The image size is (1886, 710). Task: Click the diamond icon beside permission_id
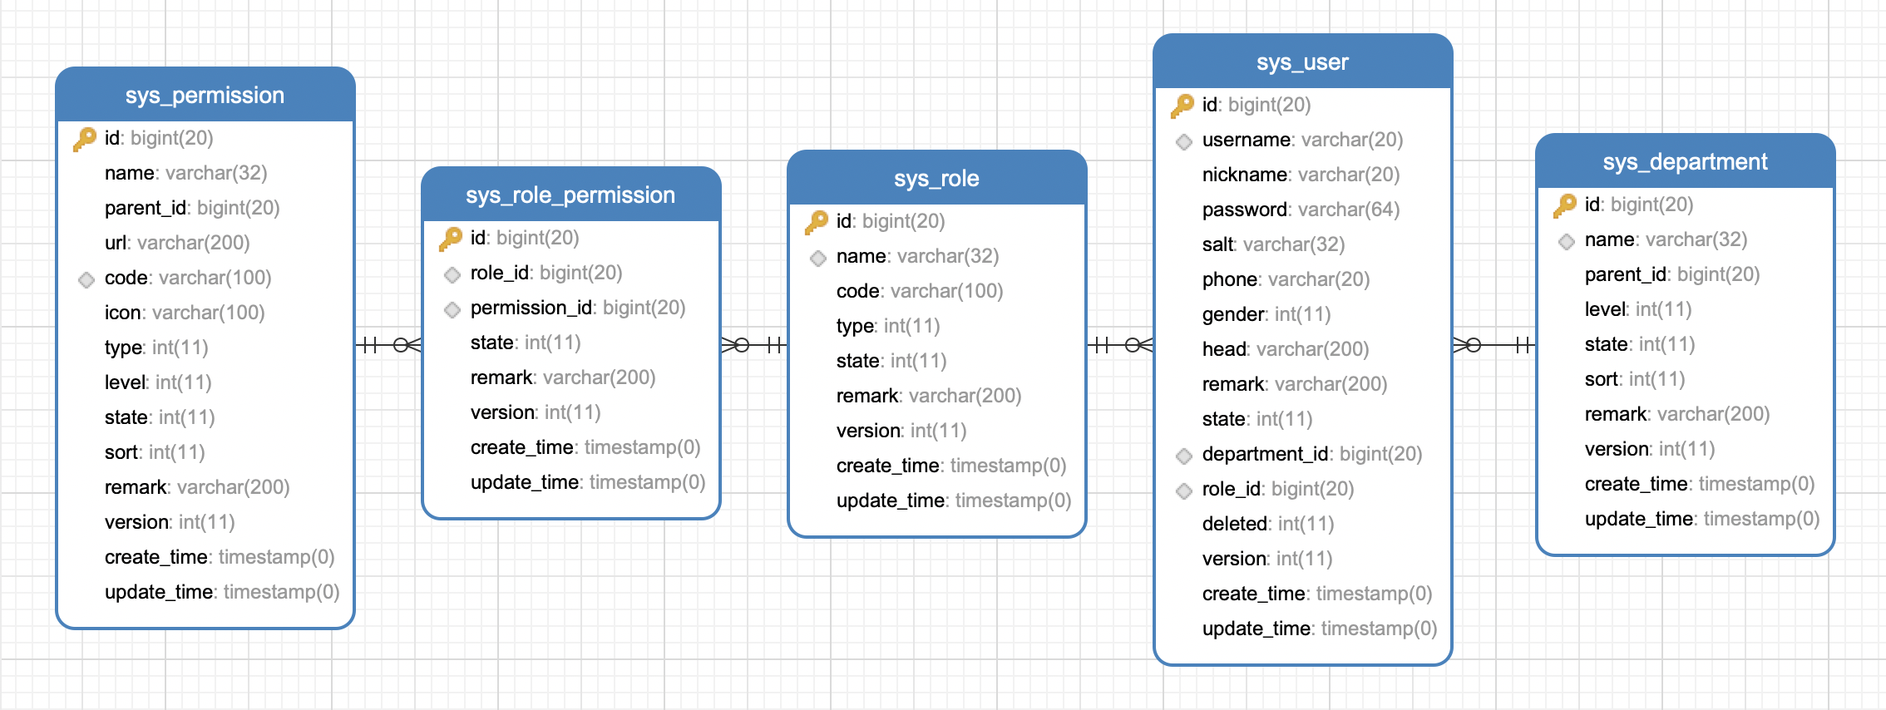click(452, 309)
